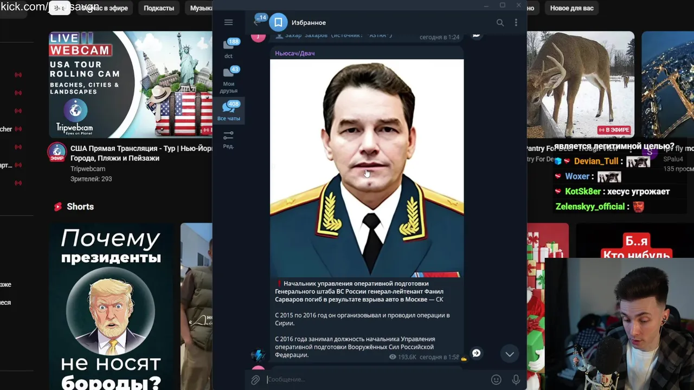Click the Shorts section heading
Viewport: 694px width, 390px height.
80,206
